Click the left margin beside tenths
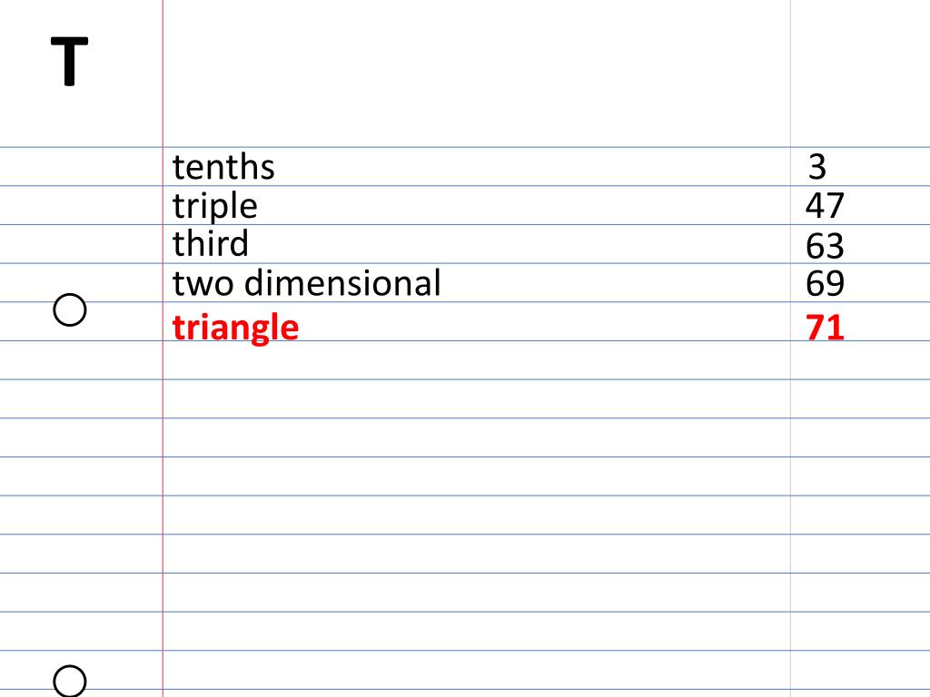930x697 pixels. tap(81, 167)
